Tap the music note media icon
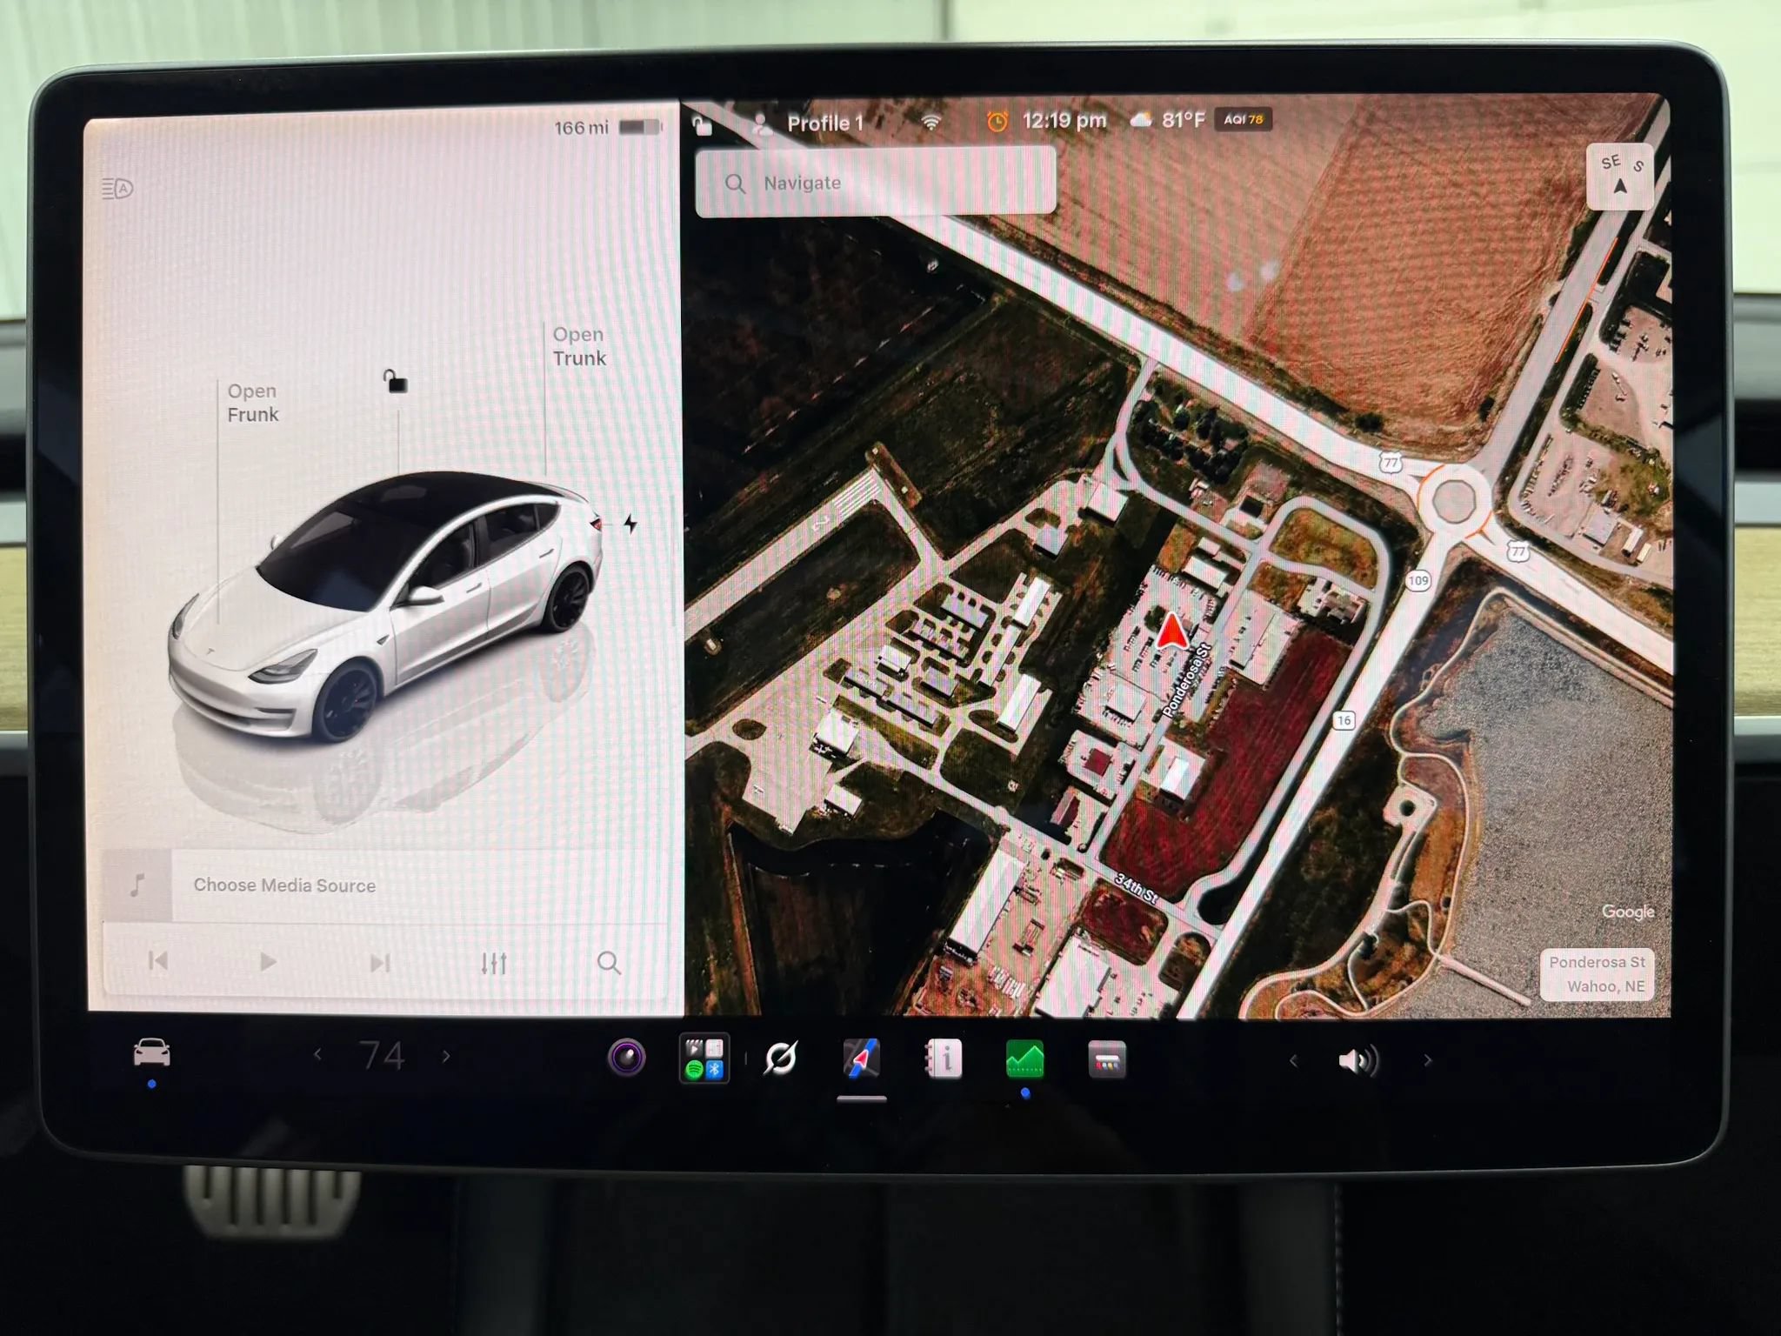 click(x=137, y=885)
